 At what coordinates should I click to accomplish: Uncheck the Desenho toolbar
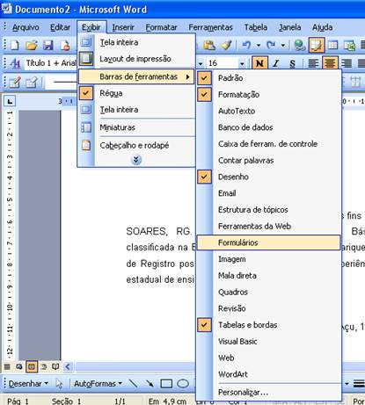click(269, 177)
